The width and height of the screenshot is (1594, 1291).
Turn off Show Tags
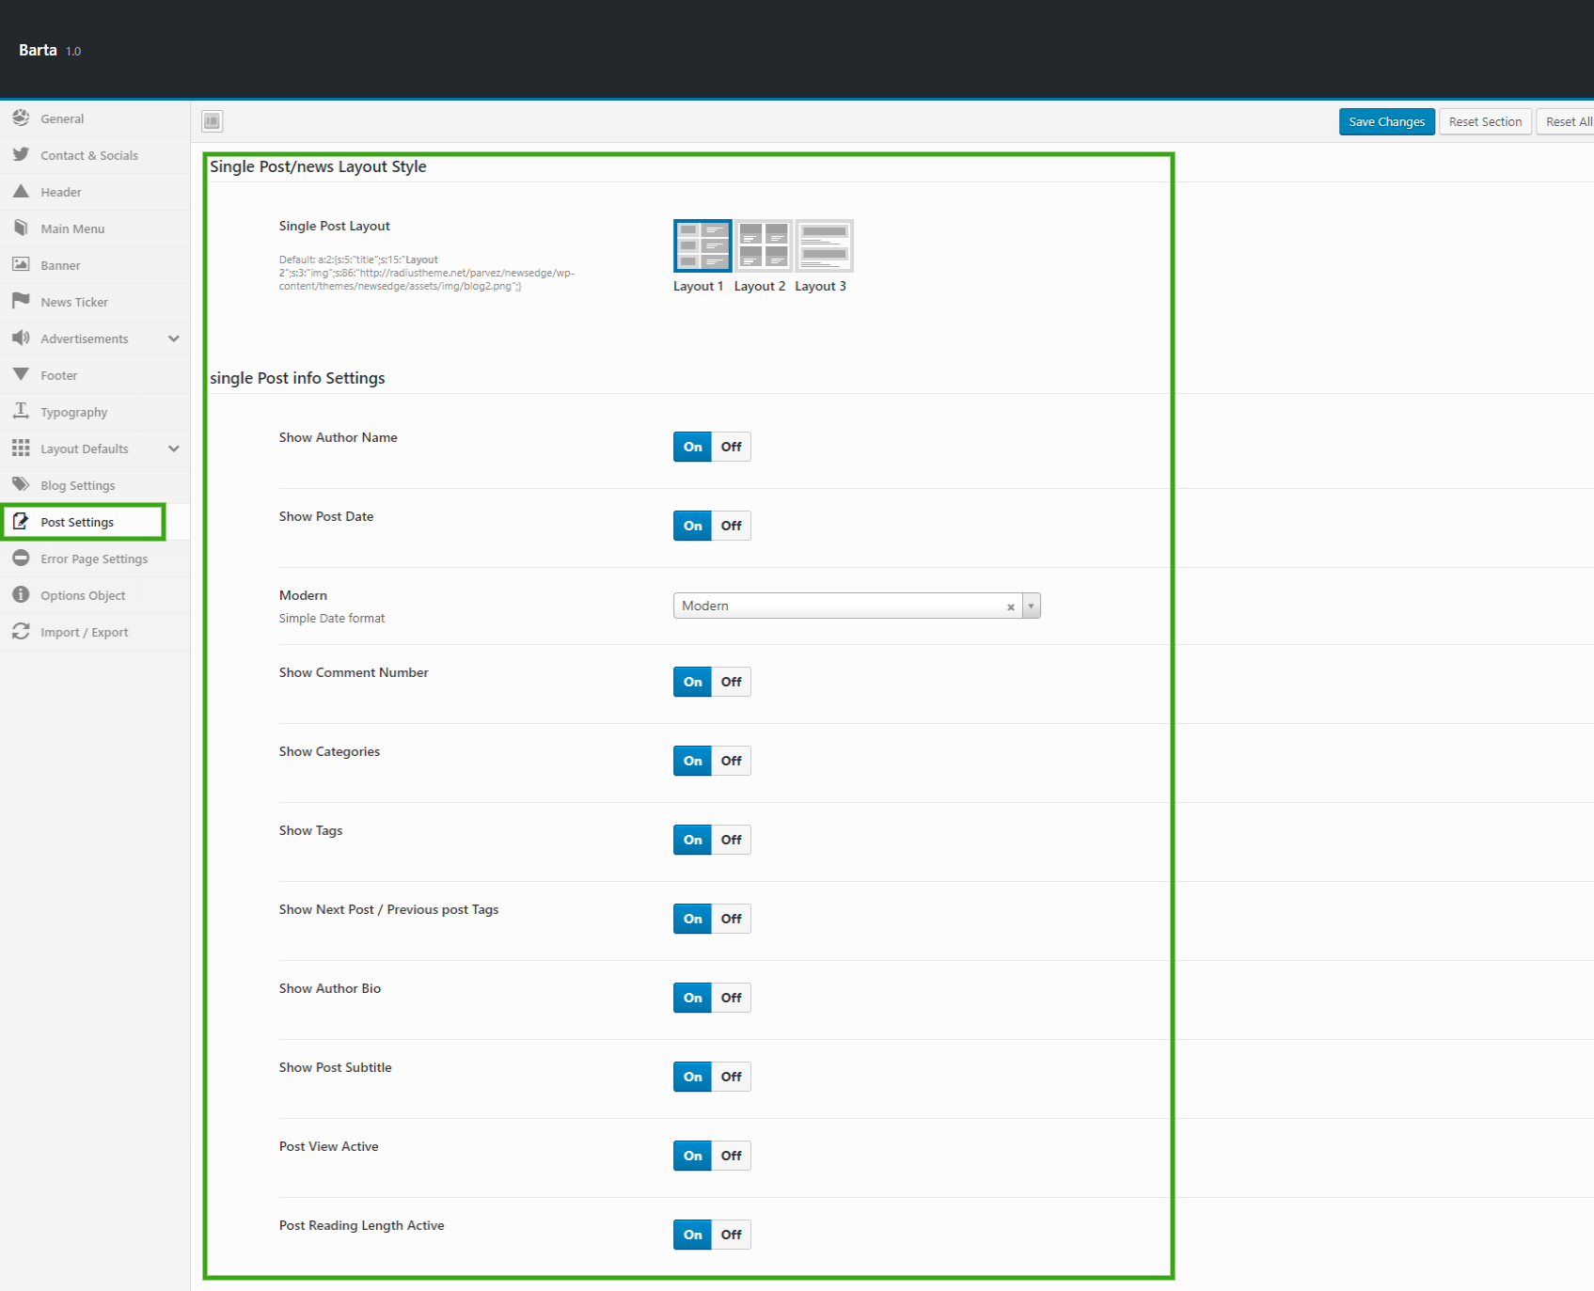point(732,840)
